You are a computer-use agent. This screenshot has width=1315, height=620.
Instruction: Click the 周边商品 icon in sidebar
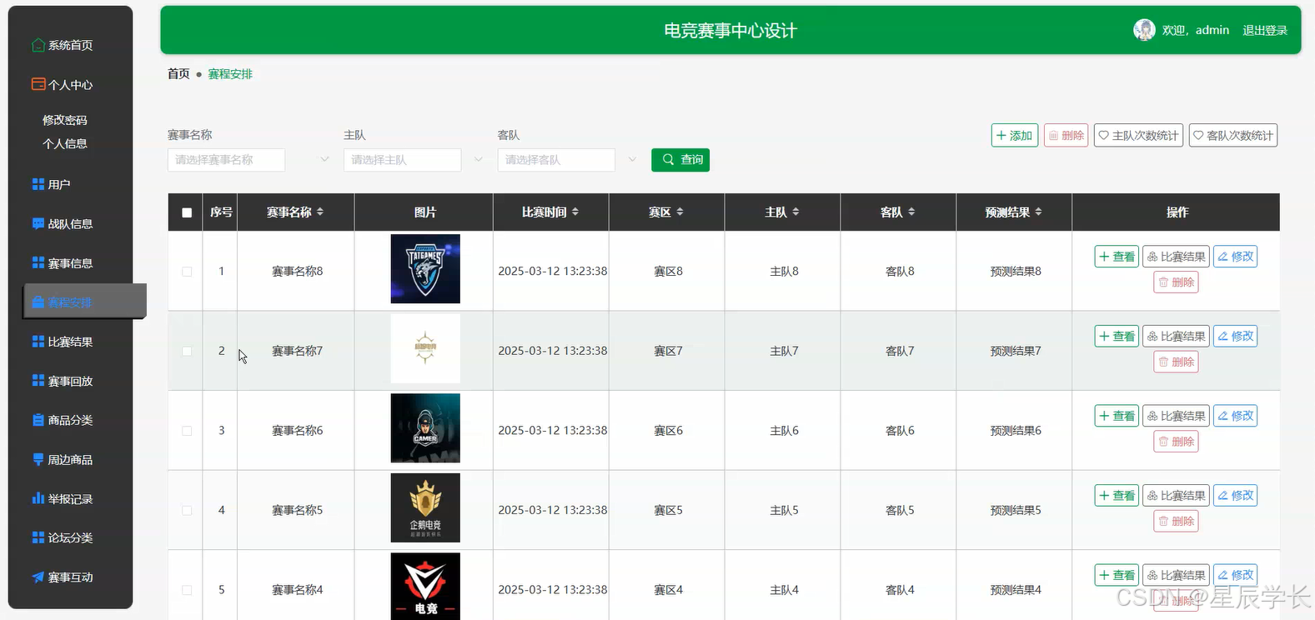(x=38, y=459)
